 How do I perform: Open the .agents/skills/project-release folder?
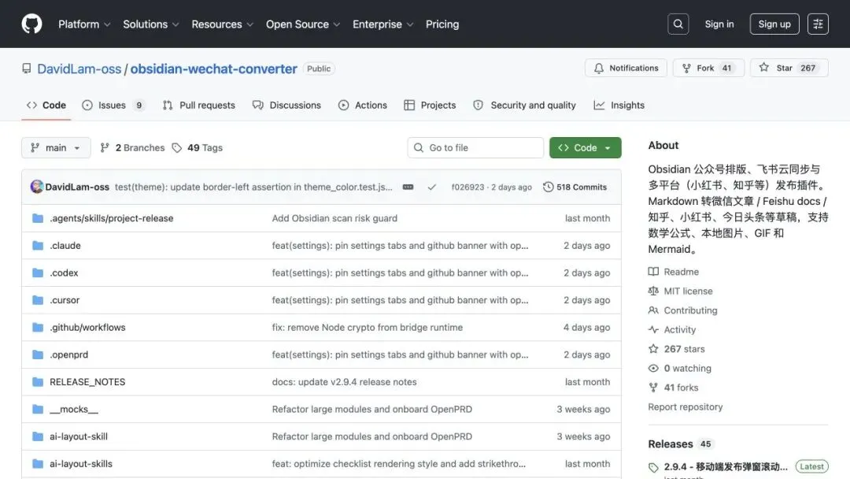click(112, 218)
